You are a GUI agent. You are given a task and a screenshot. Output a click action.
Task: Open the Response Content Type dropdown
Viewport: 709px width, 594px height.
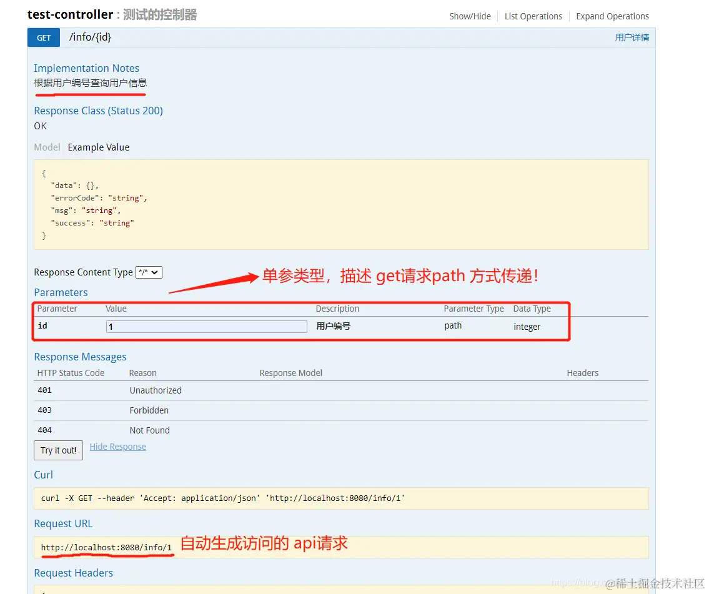click(x=149, y=272)
